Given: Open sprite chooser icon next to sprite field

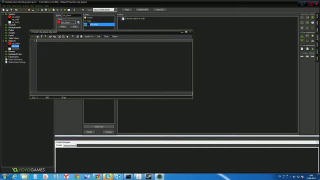Looking at the screenshot, I should click(78, 22).
